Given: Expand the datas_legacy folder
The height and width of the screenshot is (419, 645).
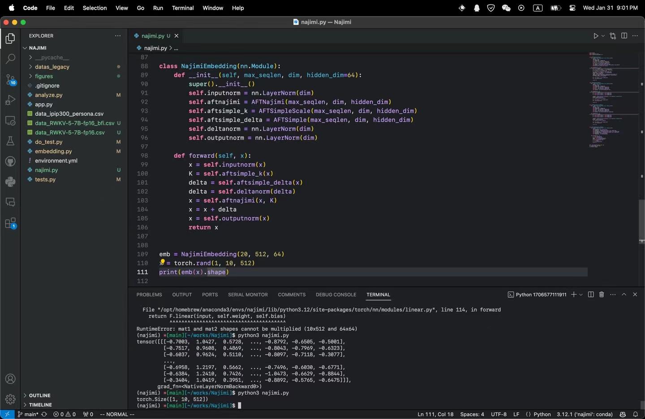Looking at the screenshot, I should [52, 67].
